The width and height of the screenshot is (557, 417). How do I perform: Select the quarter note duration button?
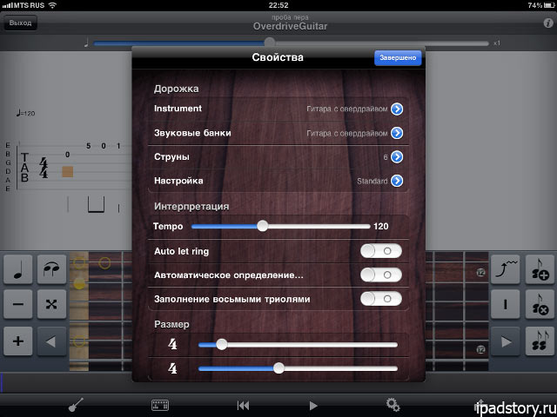(17, 269)
